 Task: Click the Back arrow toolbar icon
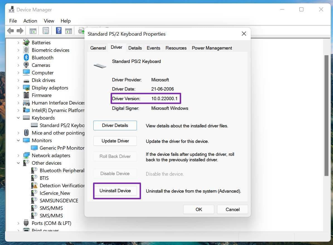[10, 31]
